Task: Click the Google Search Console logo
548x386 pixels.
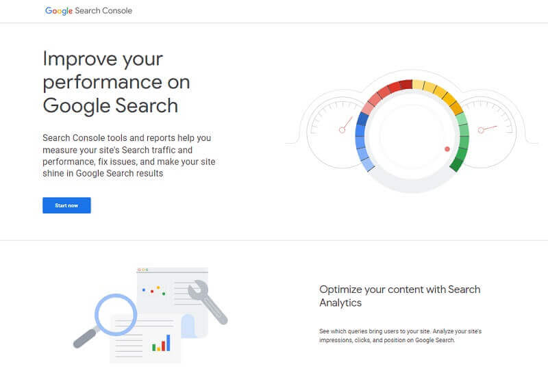Action: pos(88,11)
